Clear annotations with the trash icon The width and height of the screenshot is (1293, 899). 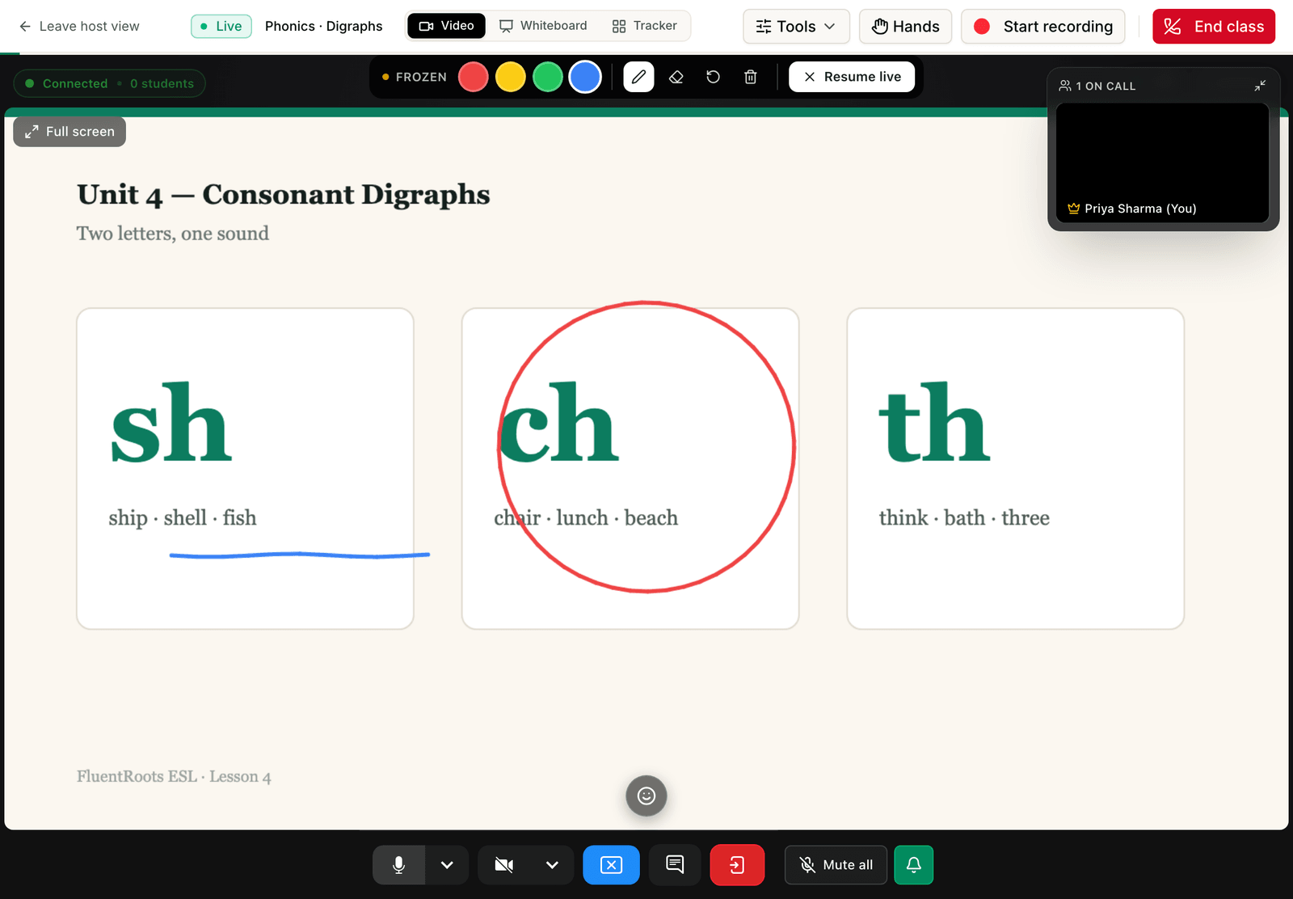pos(751,77)
